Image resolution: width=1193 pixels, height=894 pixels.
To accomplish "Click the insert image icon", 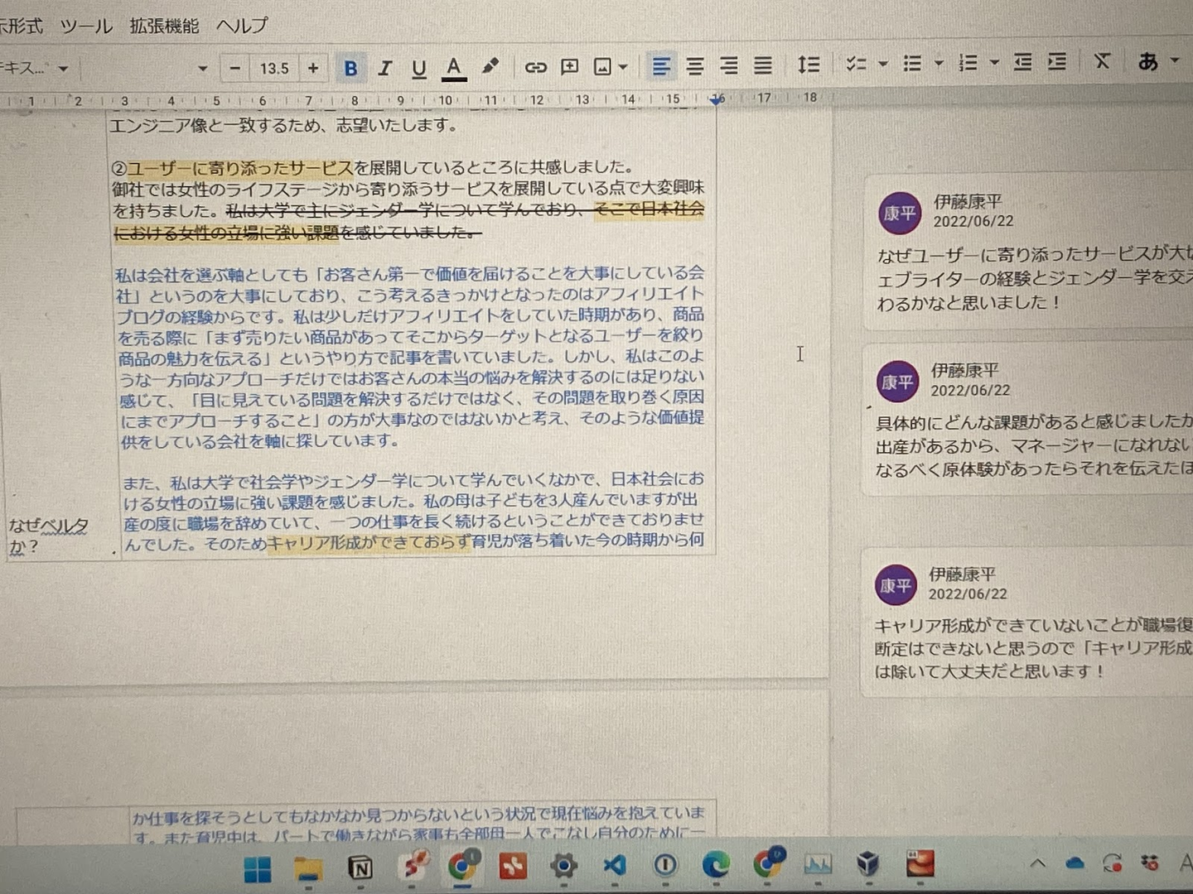I will tap(603, 67).
